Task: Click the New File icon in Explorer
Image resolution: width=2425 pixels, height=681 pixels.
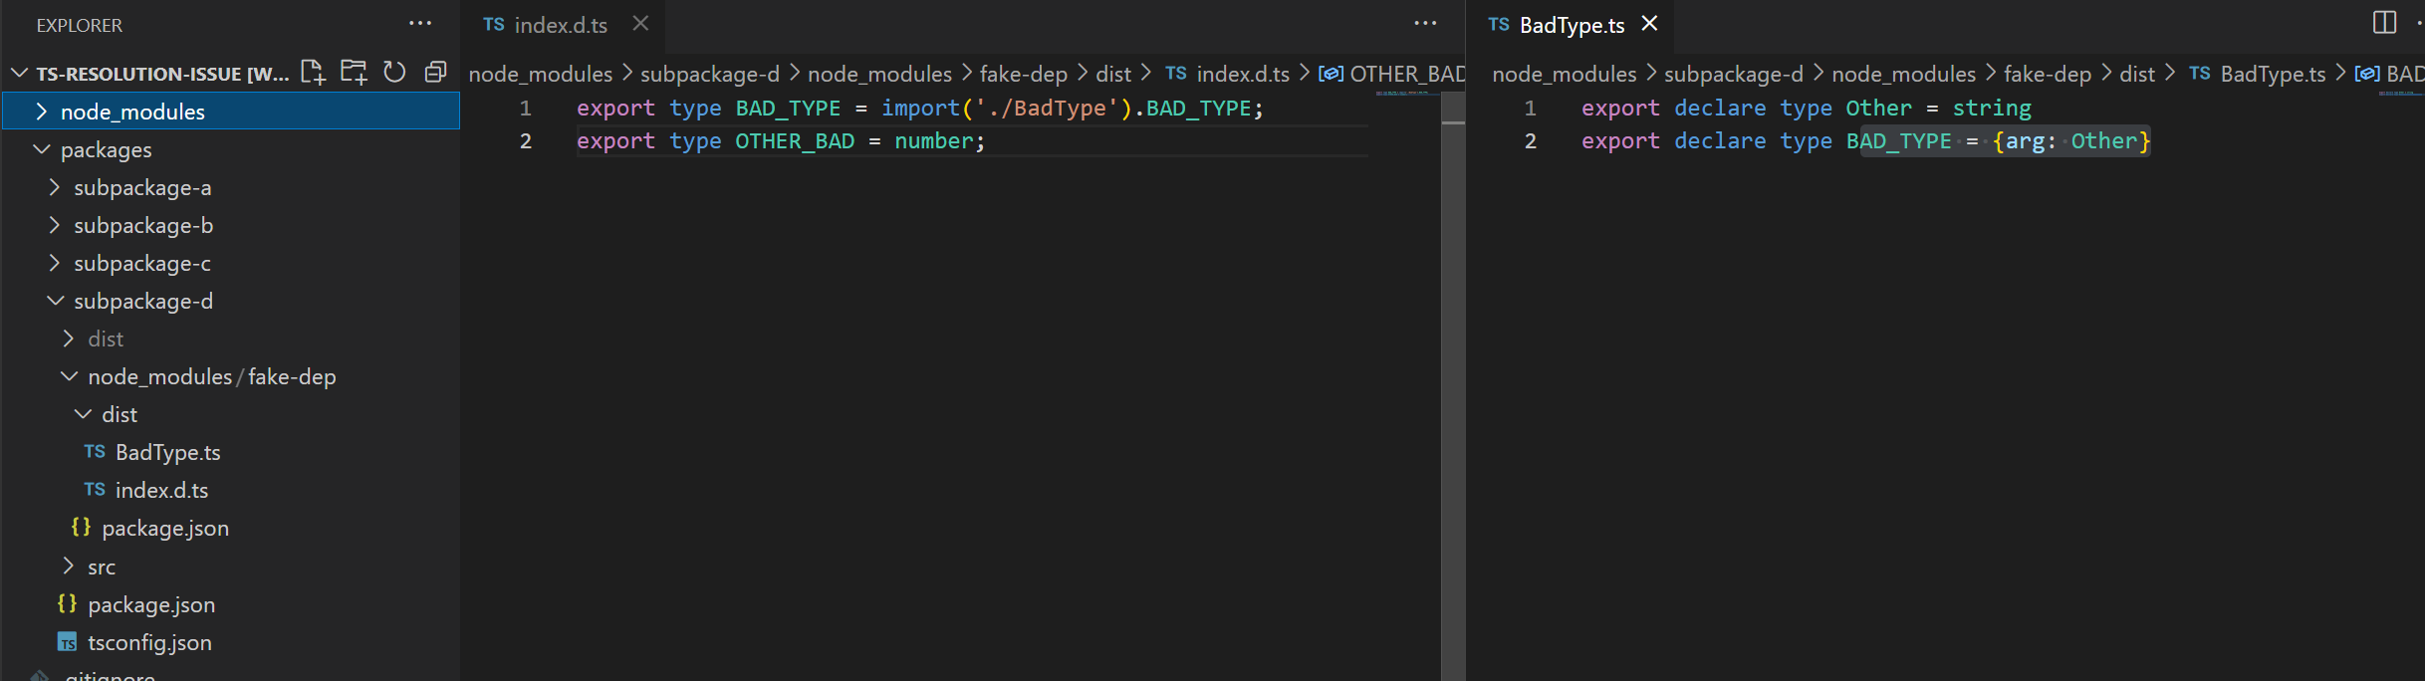Action: (x=313, y=72)
